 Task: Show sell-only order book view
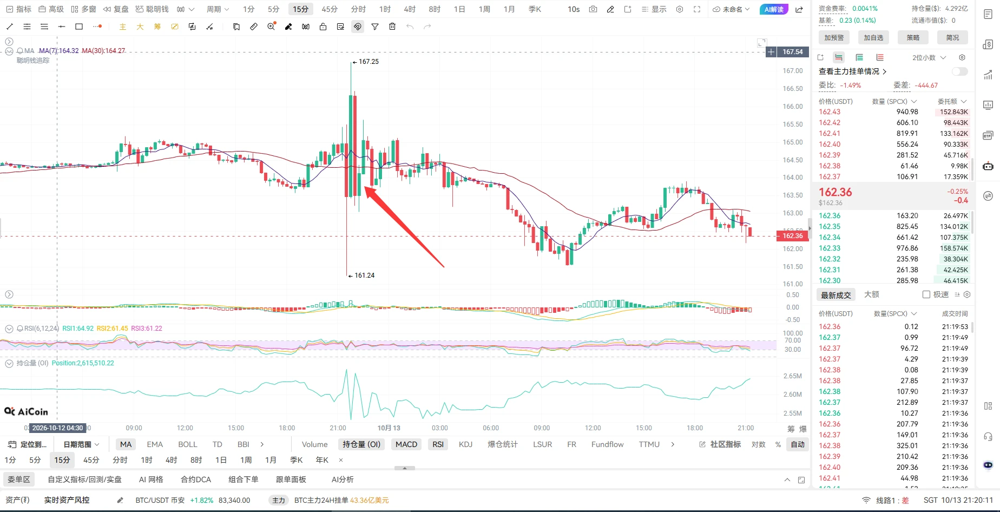(880, 57)
